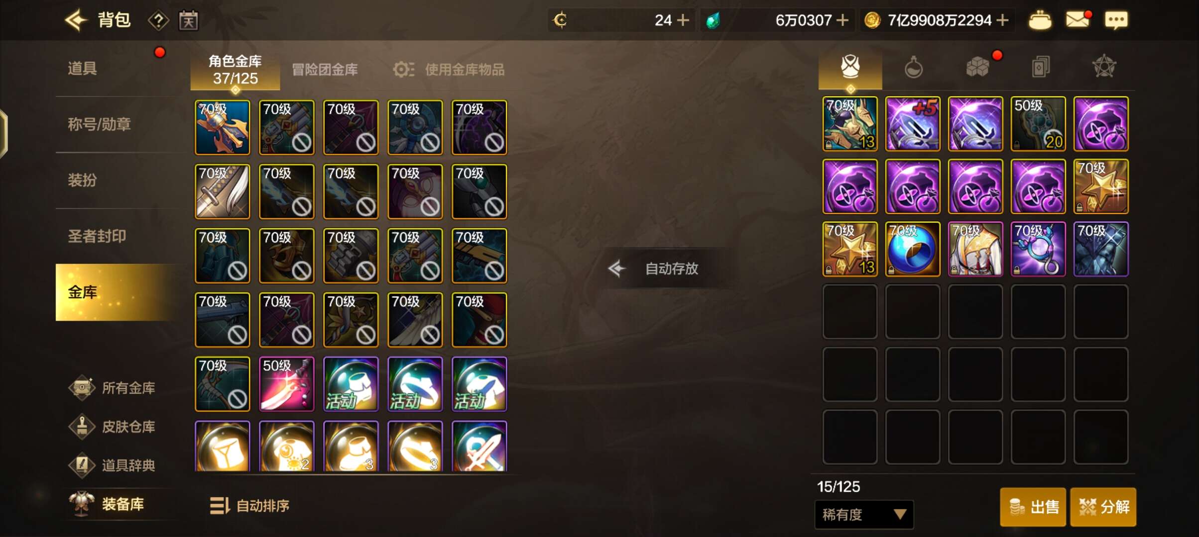Viewport: 1199px width, 537px height.
Task: Click the 自动存放 button
Action: pyautogui.click(x=653, y=268)
